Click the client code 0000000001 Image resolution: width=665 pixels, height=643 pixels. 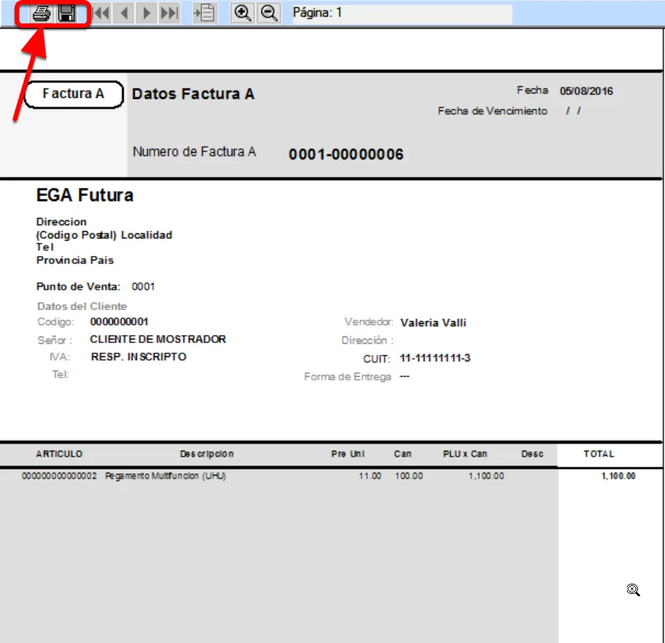[x=119, y=322]
